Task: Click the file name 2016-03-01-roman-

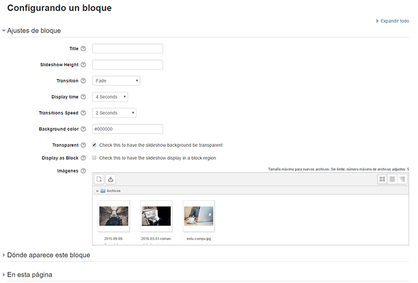Action: pyautogui.click(x=156, y=239)
